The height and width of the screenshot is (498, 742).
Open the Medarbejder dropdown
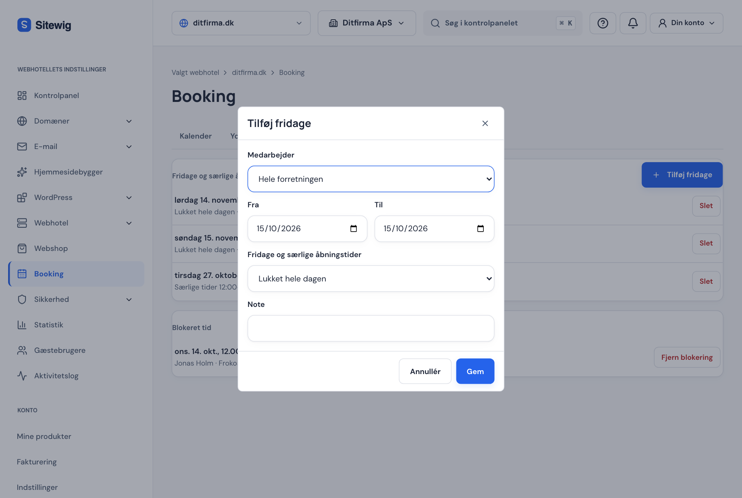371,179
